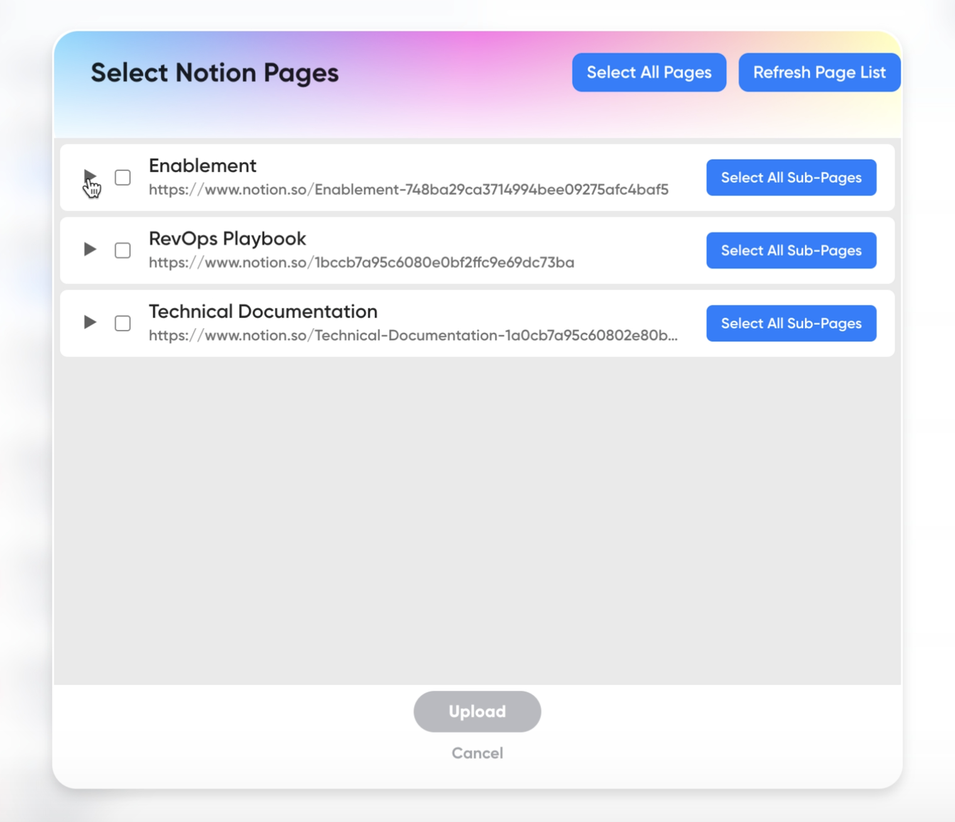The width and height of the screenshot is (955, 822).
Task: Cancel the page selection dialog
Action: pyautogui.click(x=477, y=753)
